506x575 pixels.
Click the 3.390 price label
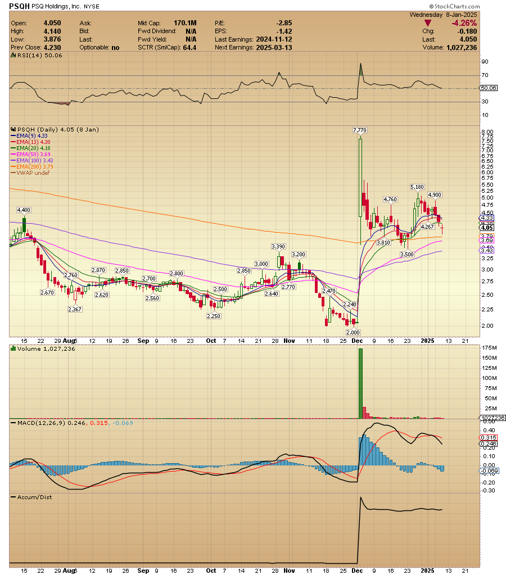click(278, 246)
